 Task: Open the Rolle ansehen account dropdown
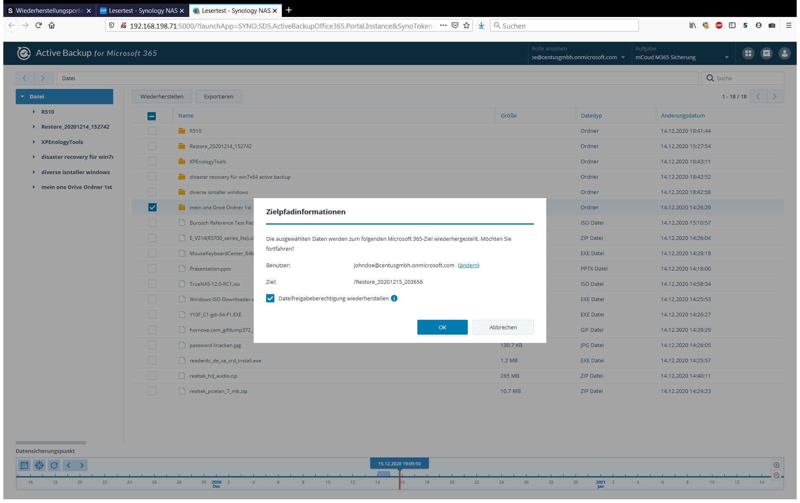[623, 57]
